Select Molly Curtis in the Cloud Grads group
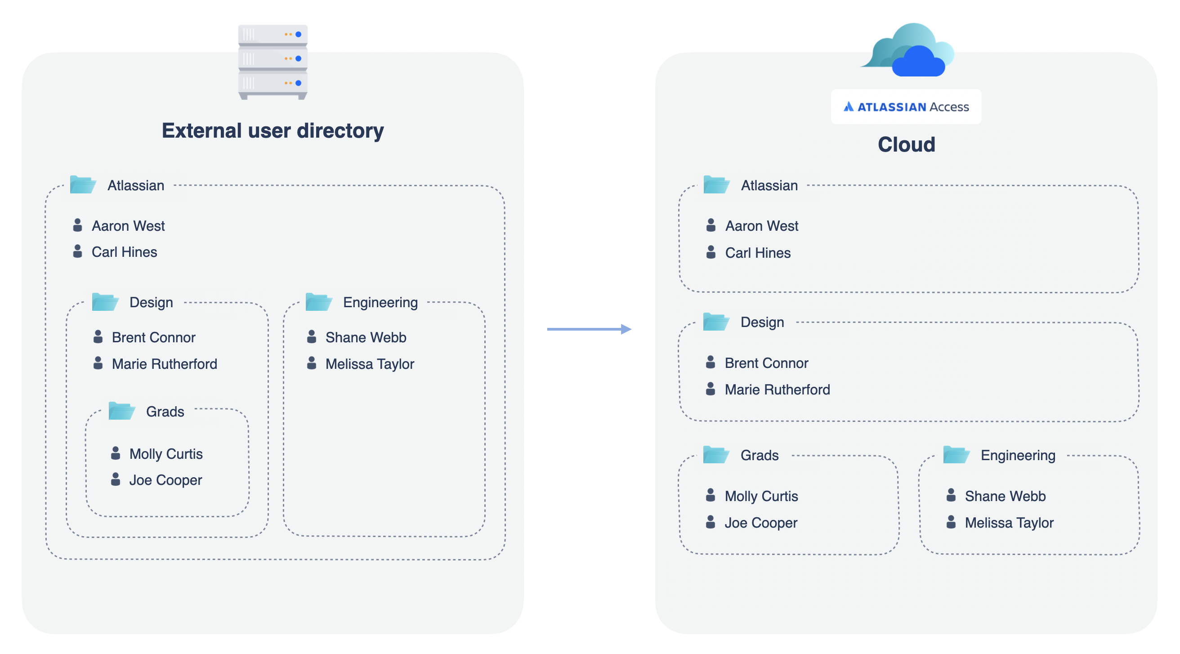The width and height of the screenshot is (1180, 654). point(761,496)
